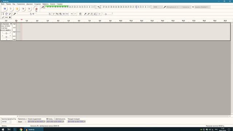Adjust the recording volume slider
Image resolution: width=233 pixels, height=131 pixels.
(24, 14)
